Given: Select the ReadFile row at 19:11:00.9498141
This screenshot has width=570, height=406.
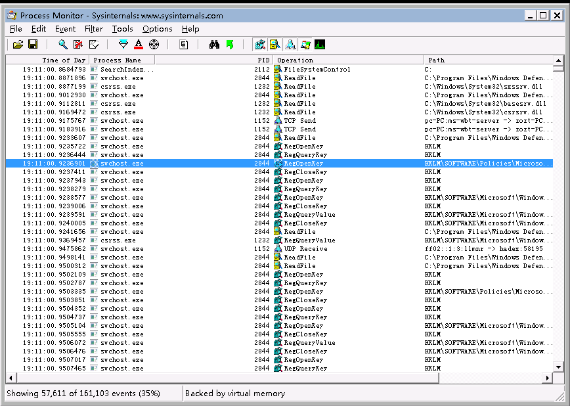Looking at the screenshot, I should (x=279, y=258).
